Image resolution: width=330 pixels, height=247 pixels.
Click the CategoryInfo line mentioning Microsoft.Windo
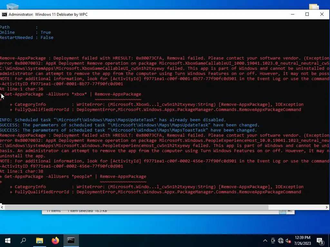tap(157, 187)
